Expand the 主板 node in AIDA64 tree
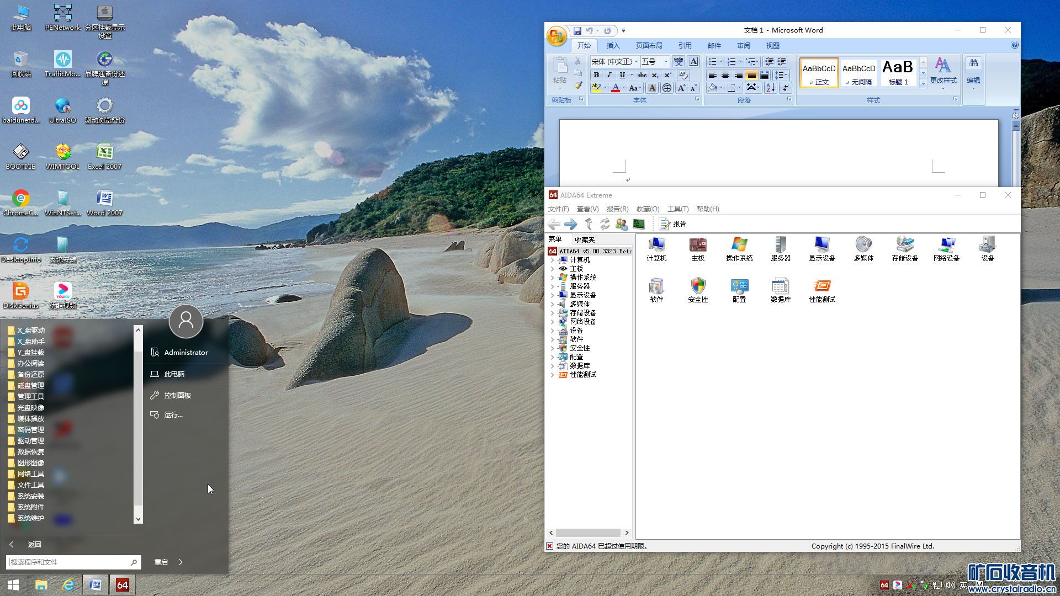The height and width of the screenshot is (596, 1060). 552,269
